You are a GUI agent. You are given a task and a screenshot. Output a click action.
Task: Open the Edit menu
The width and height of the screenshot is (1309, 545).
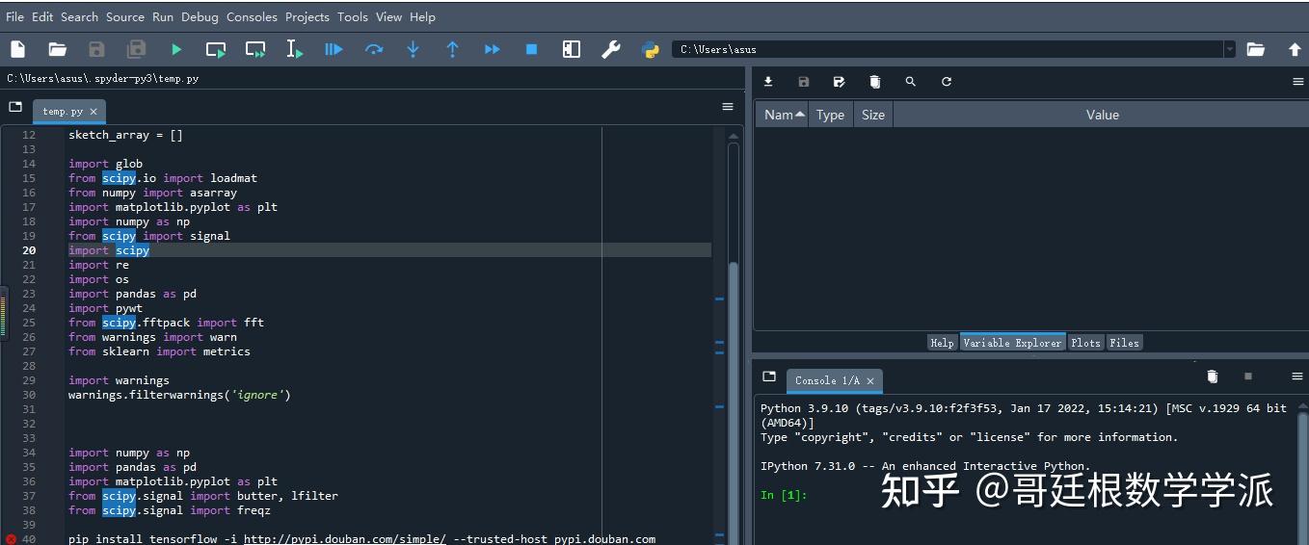click(x=42, y=16)
